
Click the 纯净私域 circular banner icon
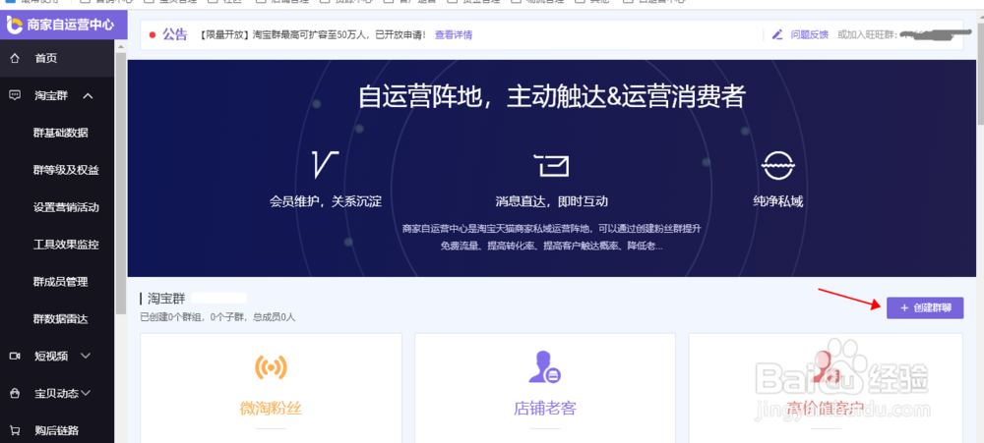click(x=778, y=165)
